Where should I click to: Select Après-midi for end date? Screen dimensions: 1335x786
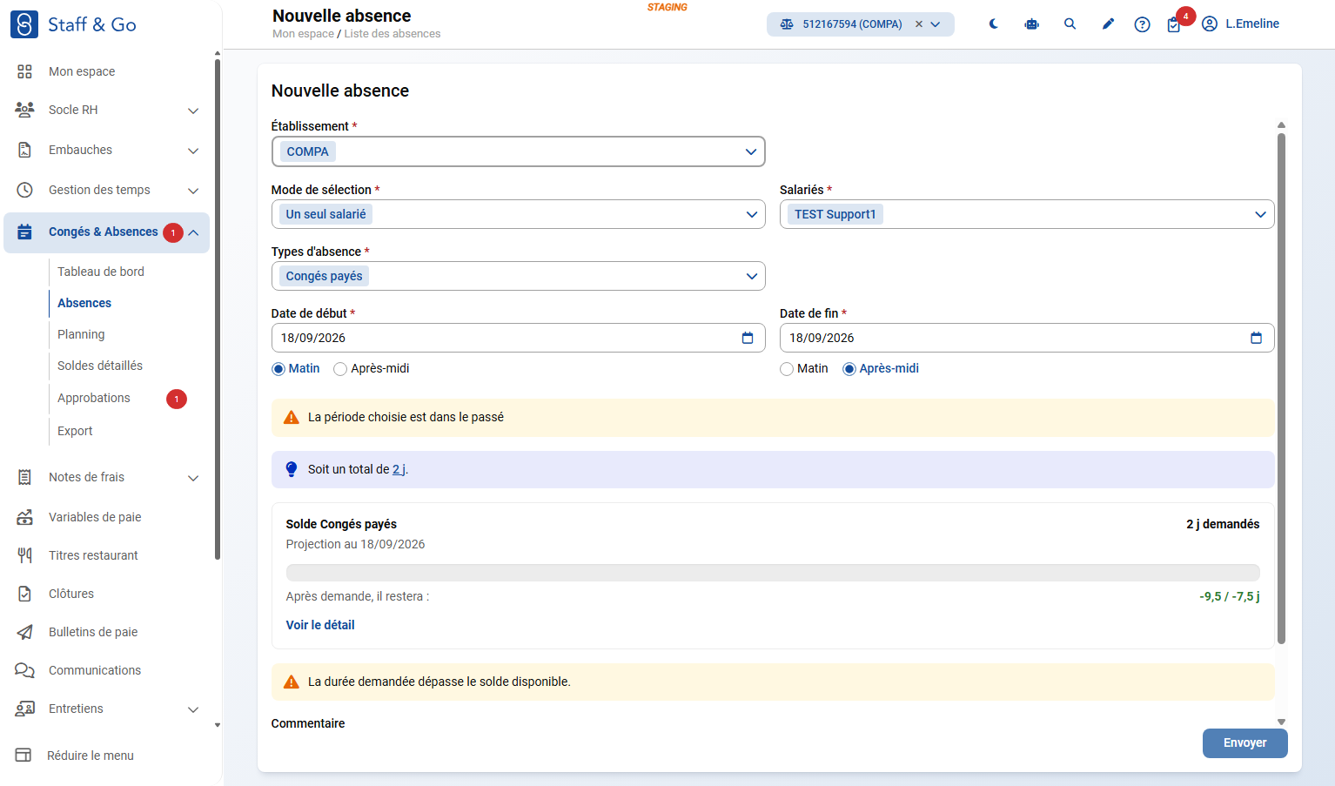click(849, 369)
